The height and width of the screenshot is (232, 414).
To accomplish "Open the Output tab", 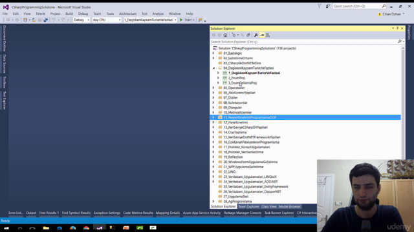I will coord(31,213).
